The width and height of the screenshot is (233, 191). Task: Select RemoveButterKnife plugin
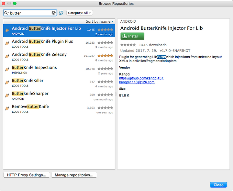tap(59, 109)
